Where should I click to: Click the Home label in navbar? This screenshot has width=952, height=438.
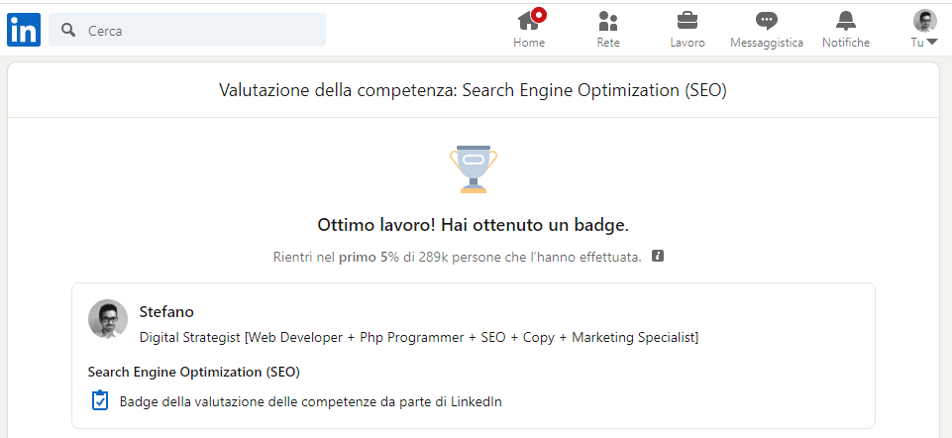point(529,43)
